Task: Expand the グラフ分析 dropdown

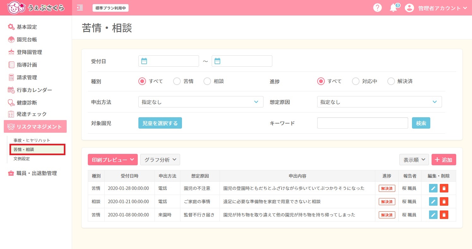Action: 160,160
